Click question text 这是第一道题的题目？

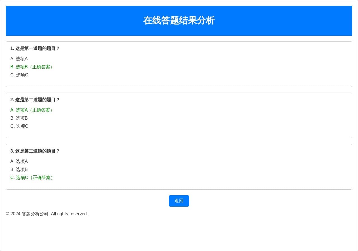click(x=35, y=48)
